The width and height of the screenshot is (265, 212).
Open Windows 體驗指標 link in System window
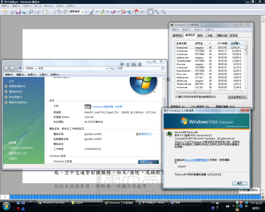pos(107,107)
